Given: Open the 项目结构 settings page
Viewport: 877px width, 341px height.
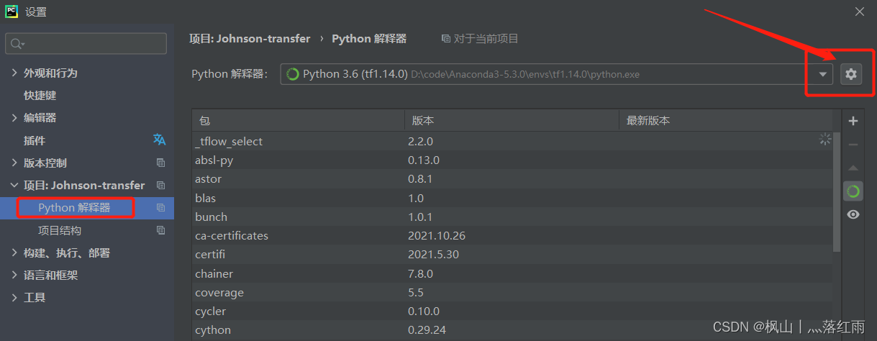Looking at the screenshot, I should (60, 230).
